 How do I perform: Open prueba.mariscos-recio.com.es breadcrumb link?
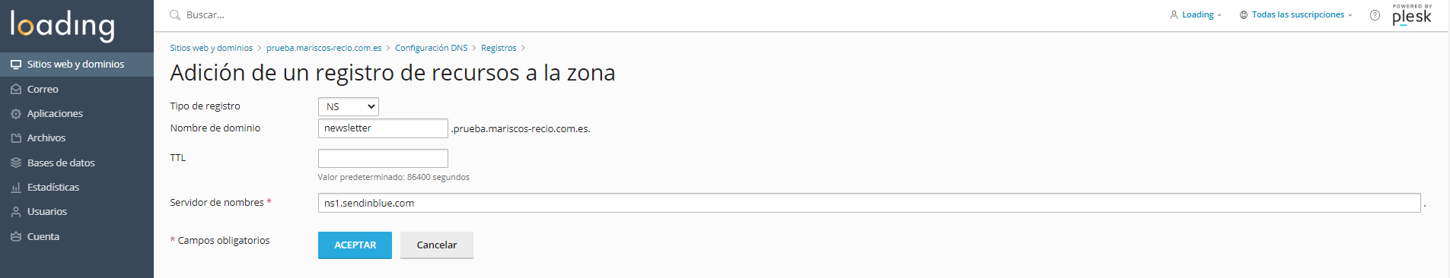(x=324, y=48)
